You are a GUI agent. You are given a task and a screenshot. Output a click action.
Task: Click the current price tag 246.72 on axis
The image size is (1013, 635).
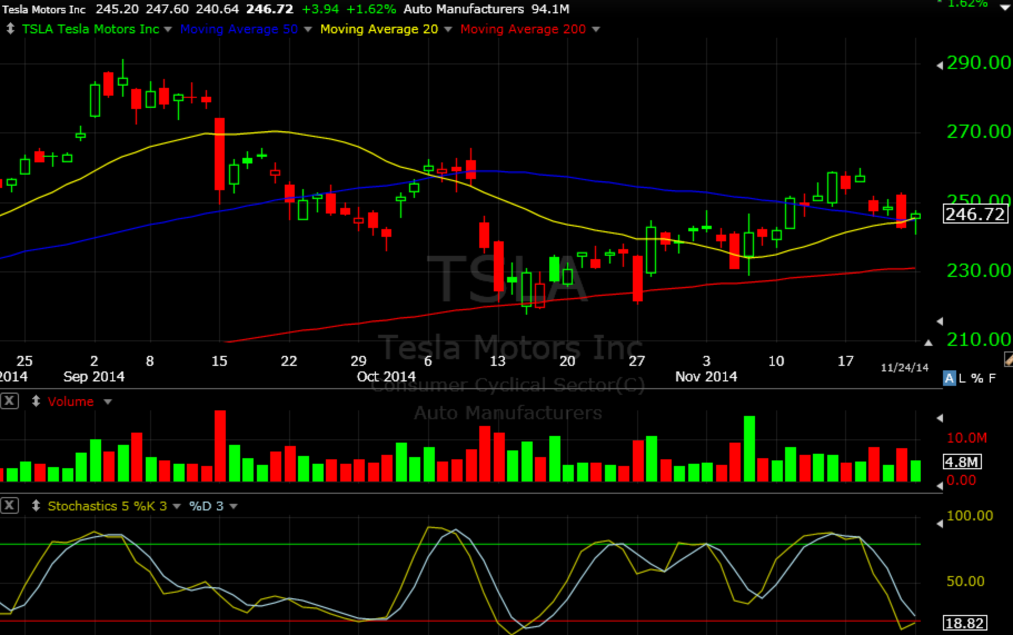click(x=975, y=214)
